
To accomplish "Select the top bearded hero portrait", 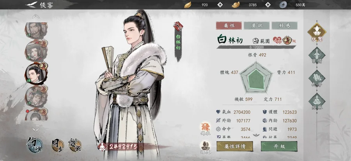I will [x=36, y=30].
